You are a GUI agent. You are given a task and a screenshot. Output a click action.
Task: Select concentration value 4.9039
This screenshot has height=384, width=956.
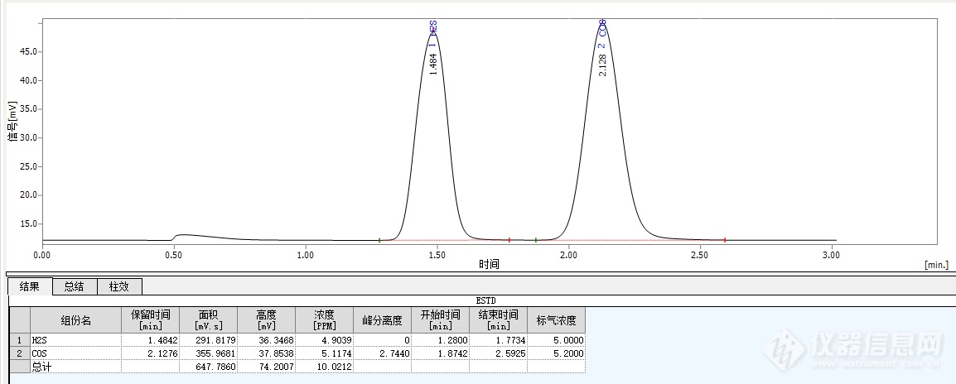pos(324,340)
